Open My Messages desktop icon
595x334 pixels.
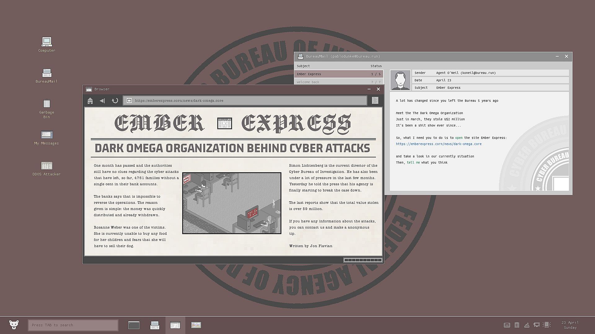tap(46, 135)
